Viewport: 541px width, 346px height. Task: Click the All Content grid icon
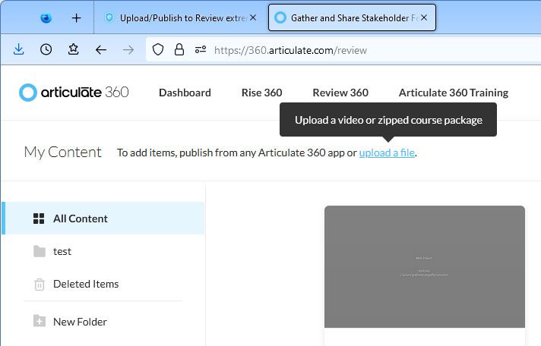click(39, 219)
